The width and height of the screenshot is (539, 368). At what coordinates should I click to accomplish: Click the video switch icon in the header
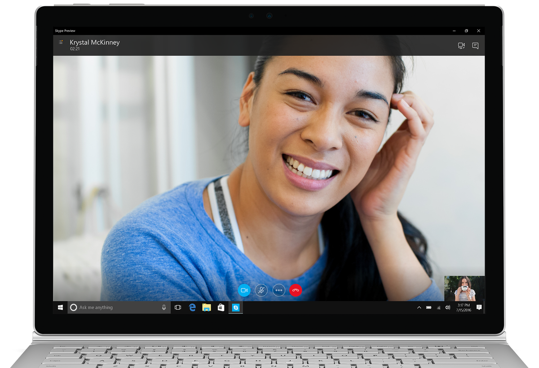[461, 46]
